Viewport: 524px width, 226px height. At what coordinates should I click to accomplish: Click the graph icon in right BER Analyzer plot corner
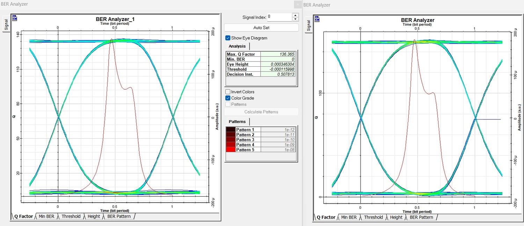pyautogui.click(x=317, y=19)
